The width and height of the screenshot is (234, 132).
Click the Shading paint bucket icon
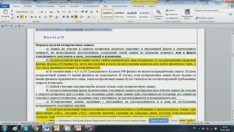[88, 17]
